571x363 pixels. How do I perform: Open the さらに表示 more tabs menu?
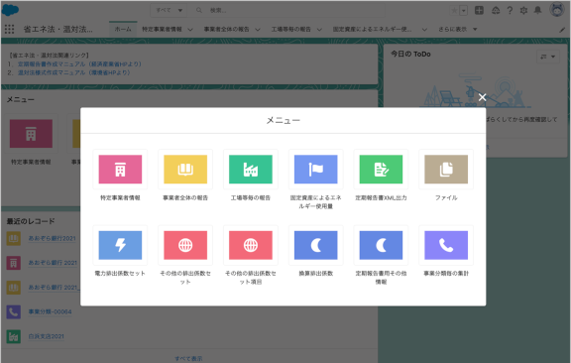[x=458, y=29]
